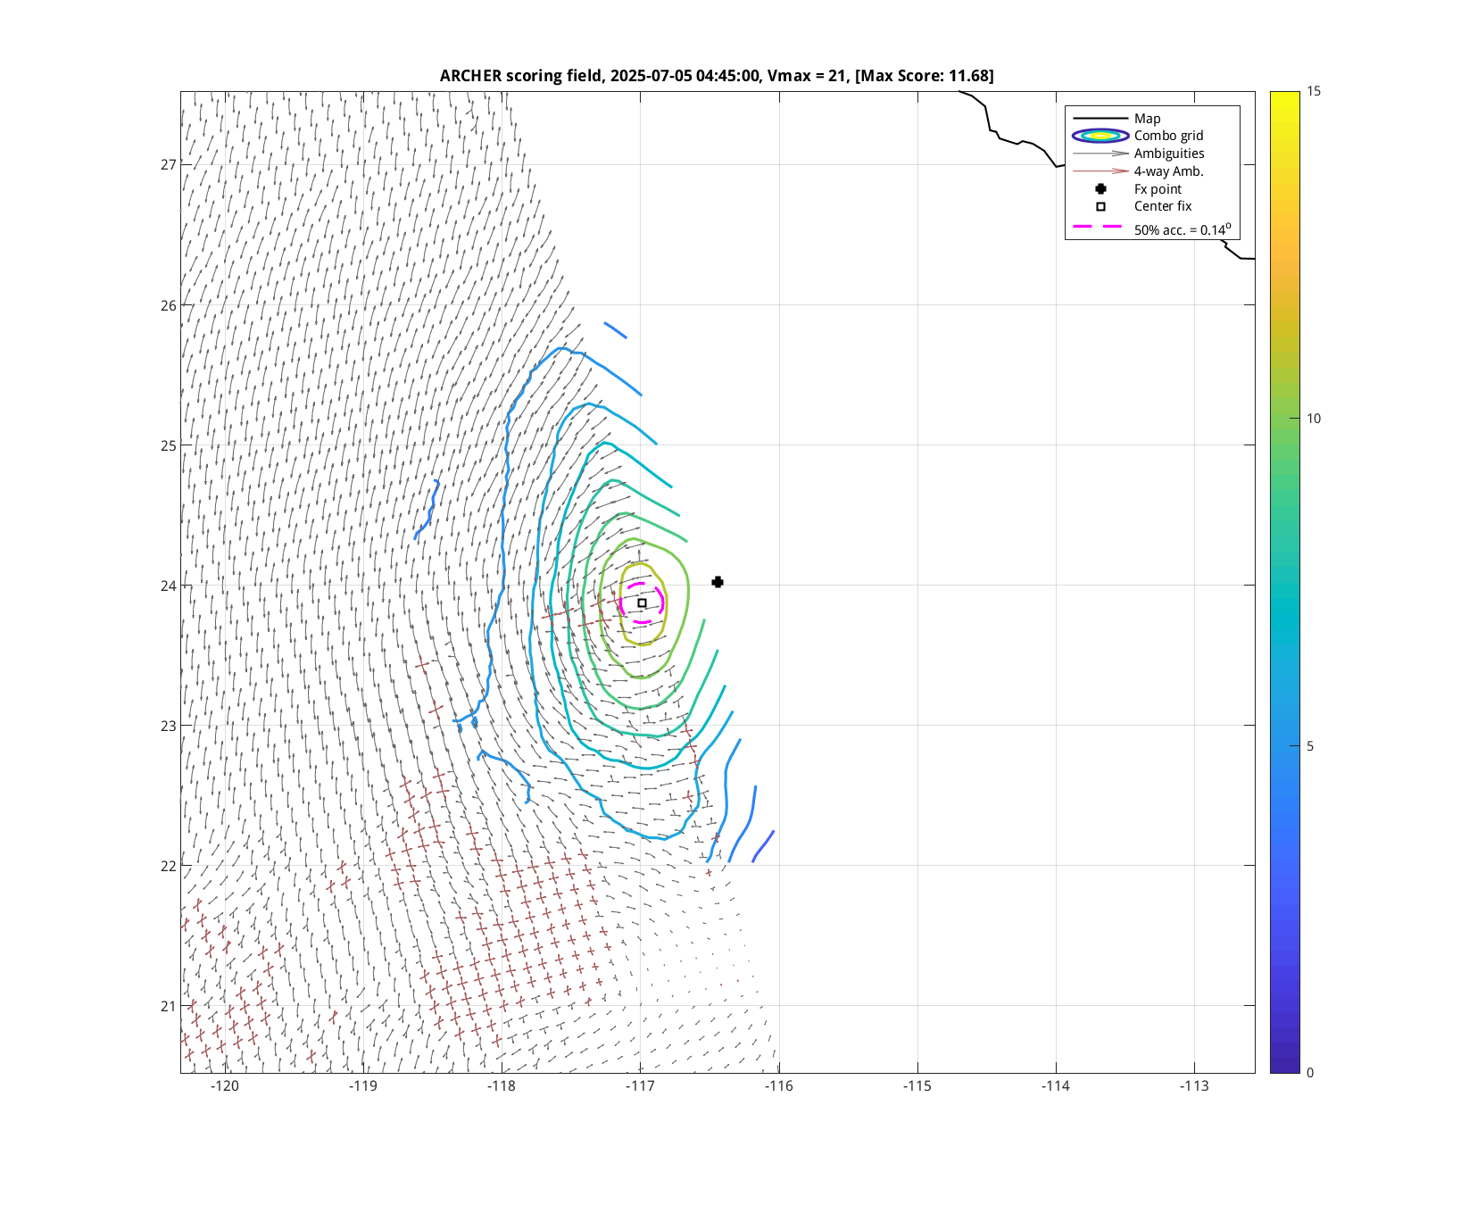1469x1205 pixels.
Task: Select the colorbar tick label 5
Action: click(x=1310, y=746)
